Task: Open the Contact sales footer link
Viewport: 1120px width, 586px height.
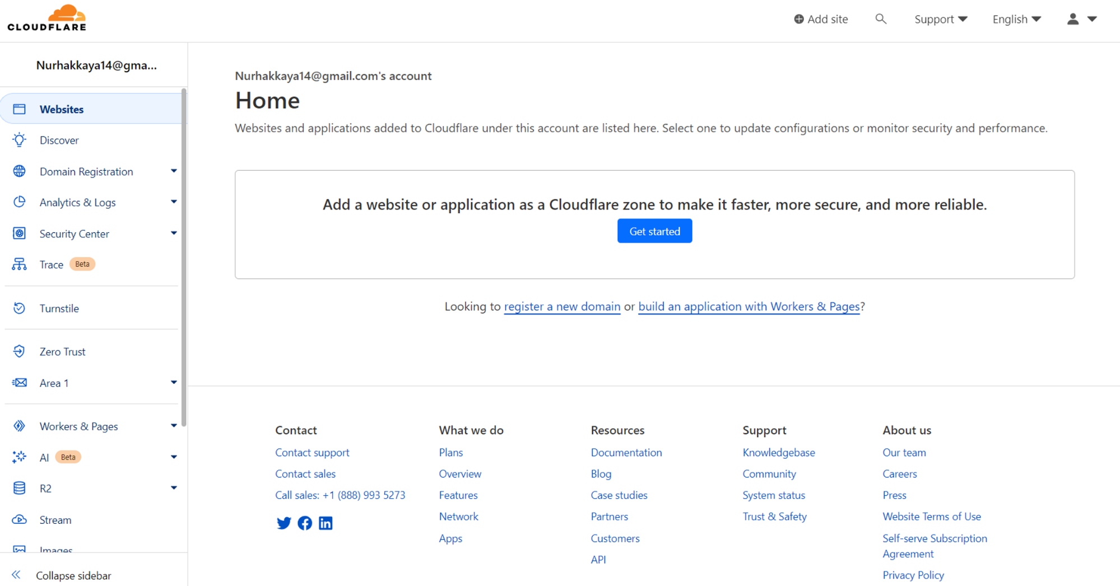Action: click(305, 474)
